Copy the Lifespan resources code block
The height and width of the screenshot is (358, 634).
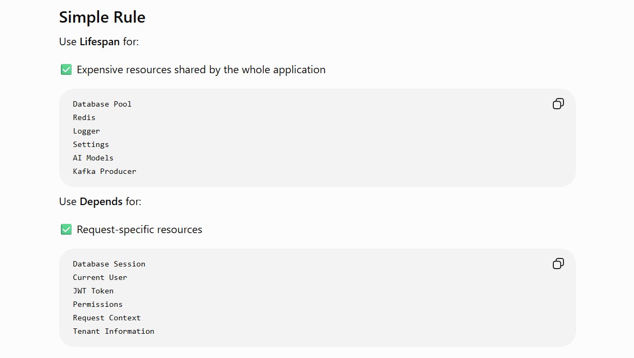[x=558, y=104]
